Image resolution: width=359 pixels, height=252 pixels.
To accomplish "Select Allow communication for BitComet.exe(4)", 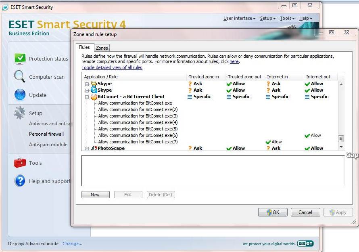I will [138, 122].
